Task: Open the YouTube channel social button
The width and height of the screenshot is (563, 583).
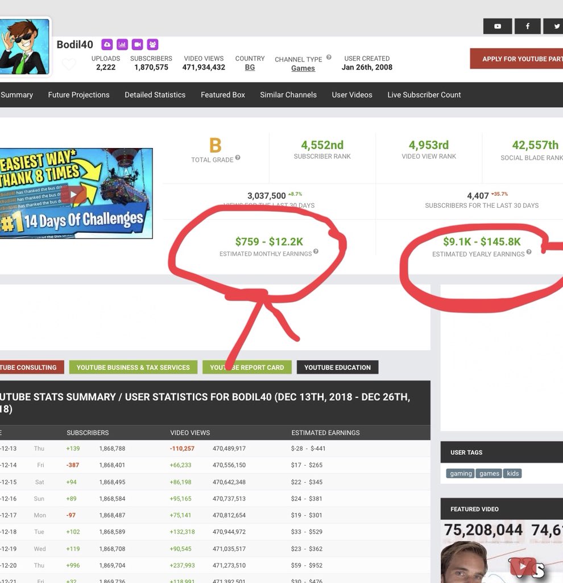Action: click(x=498, y=26)
